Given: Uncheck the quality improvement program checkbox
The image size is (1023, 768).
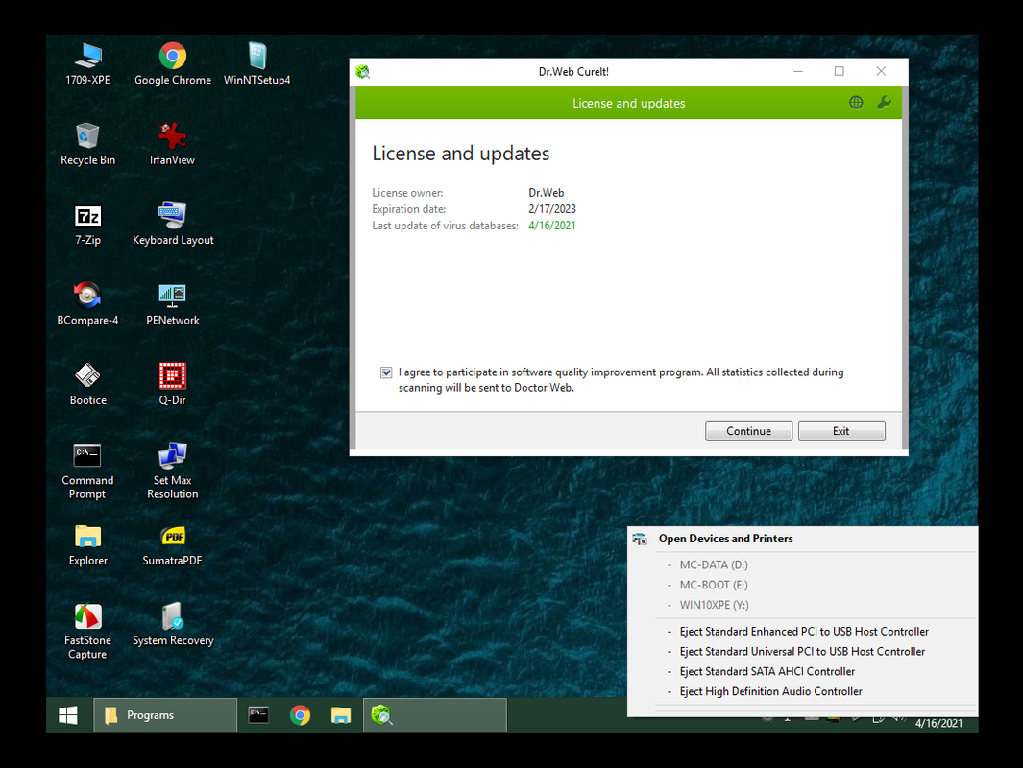Looking at the screenshot, I should coord(386,372).
